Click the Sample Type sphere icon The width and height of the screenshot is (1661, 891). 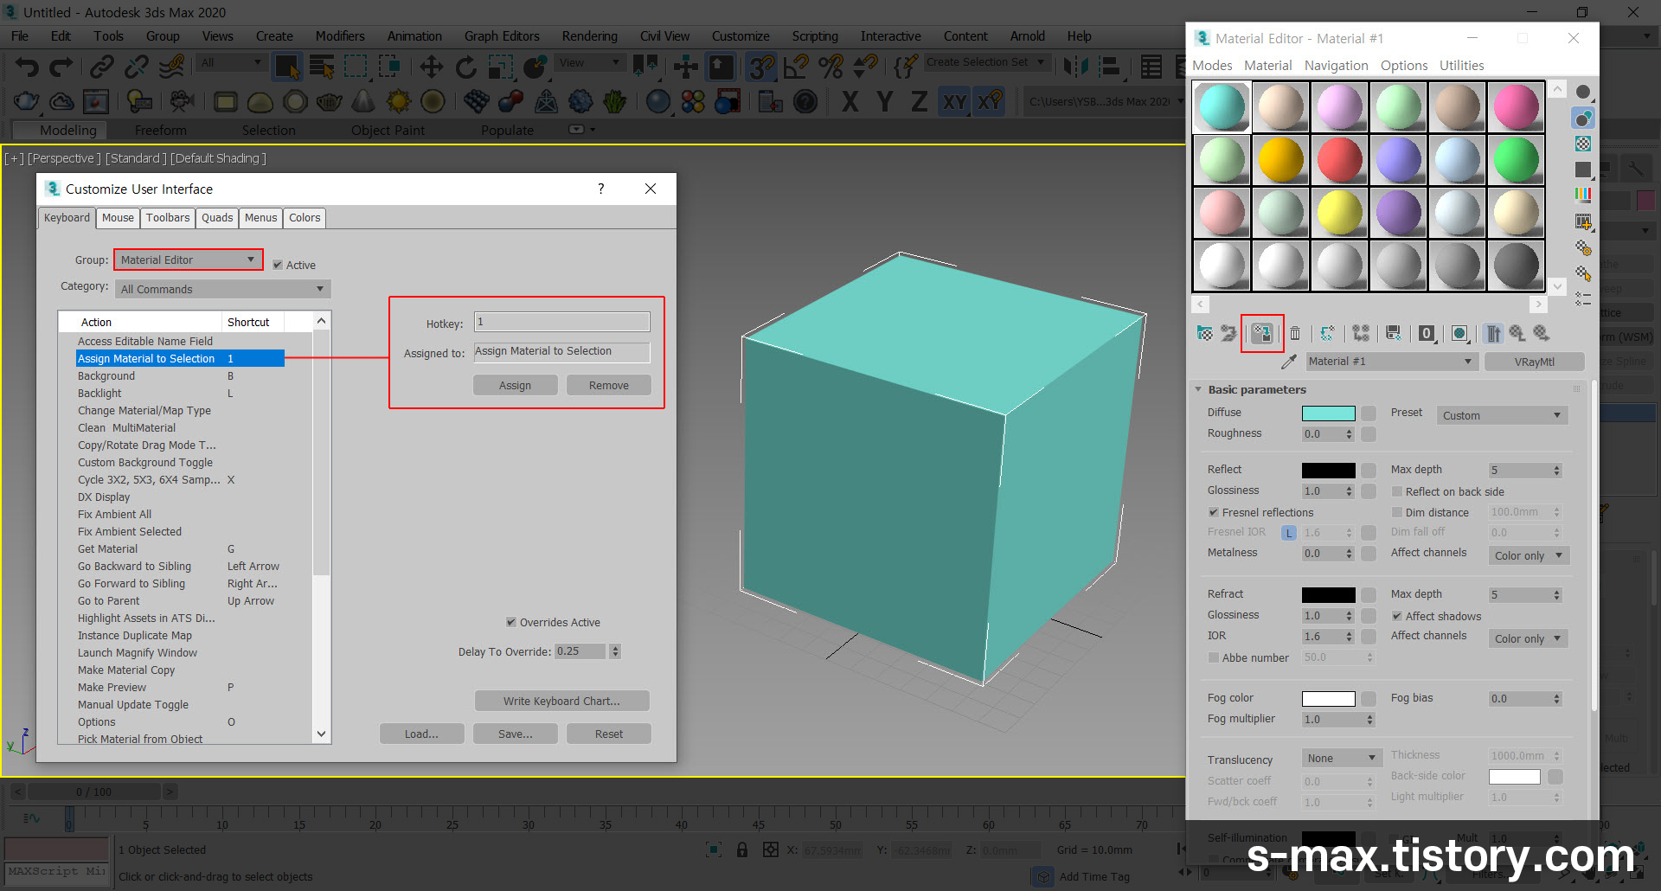(x=1583, y=92)
